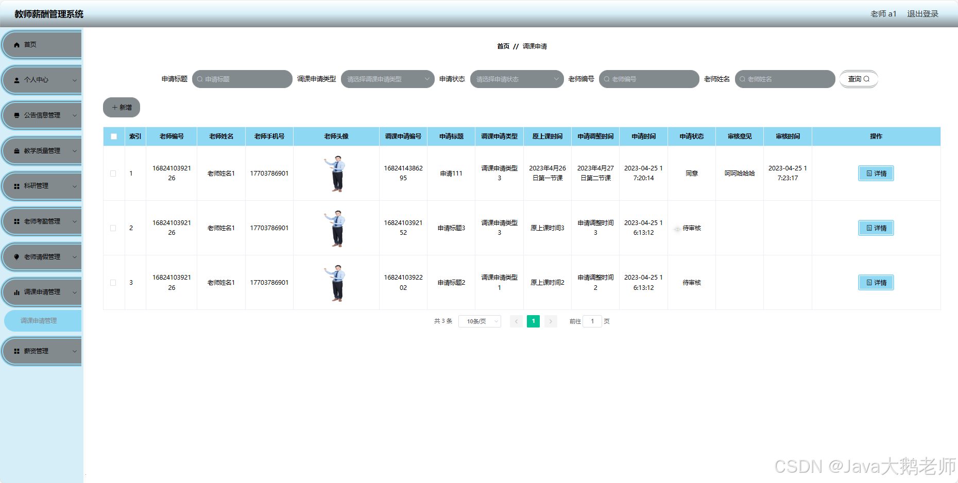This screenshot has height=483, width=958.
Task: Go to previous page with left arrow
Action: [x=516, y=321]
